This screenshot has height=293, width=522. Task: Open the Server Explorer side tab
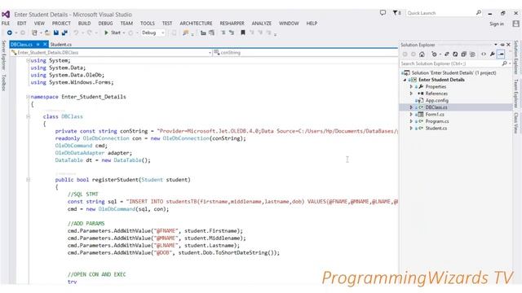pyautogui.click(x=3, y=55)
